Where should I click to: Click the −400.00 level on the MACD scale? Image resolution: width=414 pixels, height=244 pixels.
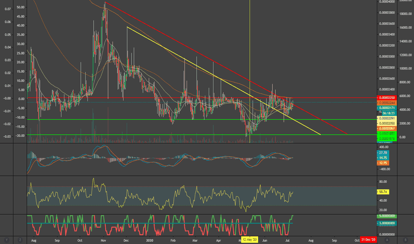[x=384, y=169]
